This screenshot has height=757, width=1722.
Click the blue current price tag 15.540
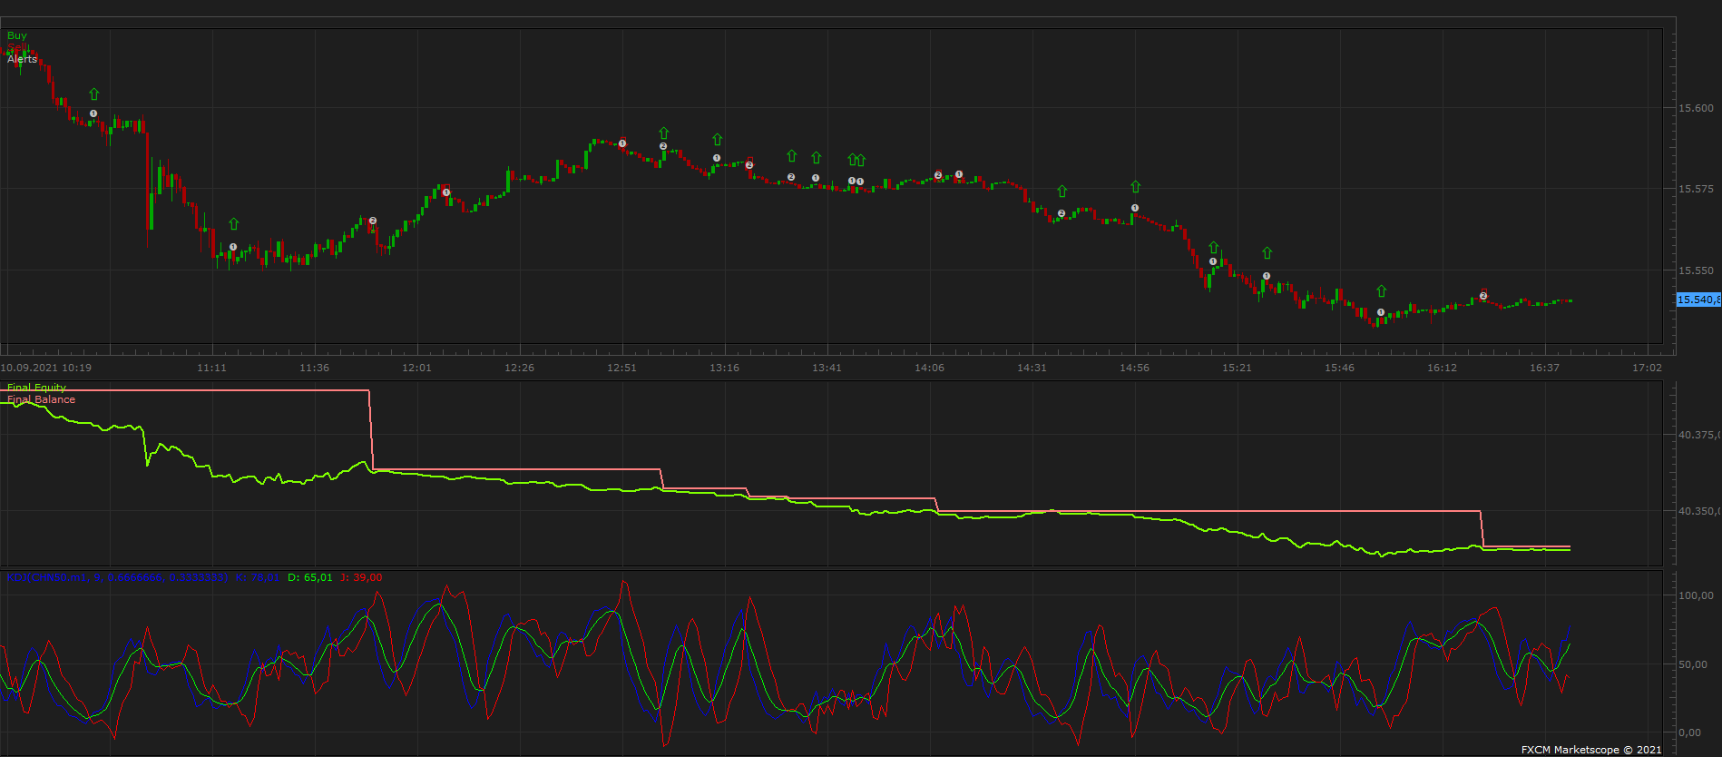pyautogui.click(x=1698, y=300)
